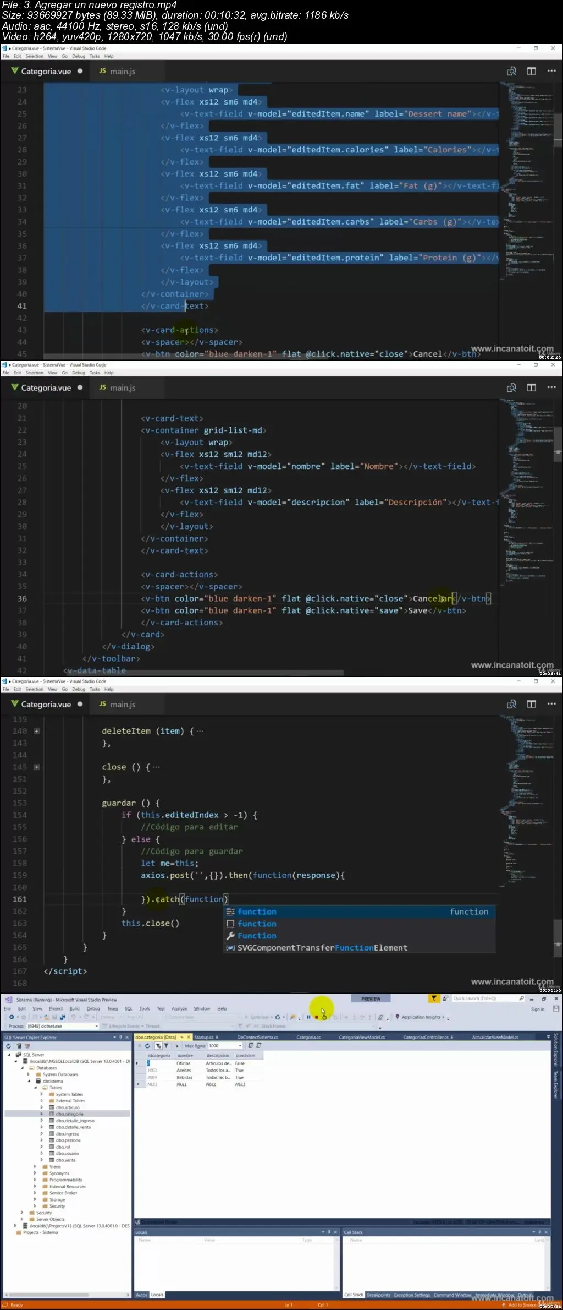563x1310 pixels.
Task: Click the yellow notifications flag icon
Action: pyautogui.click(x=434, y=998)
